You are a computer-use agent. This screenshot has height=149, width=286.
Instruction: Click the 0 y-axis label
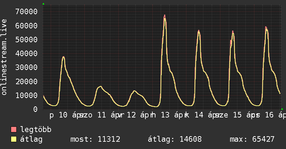point(35,109)
